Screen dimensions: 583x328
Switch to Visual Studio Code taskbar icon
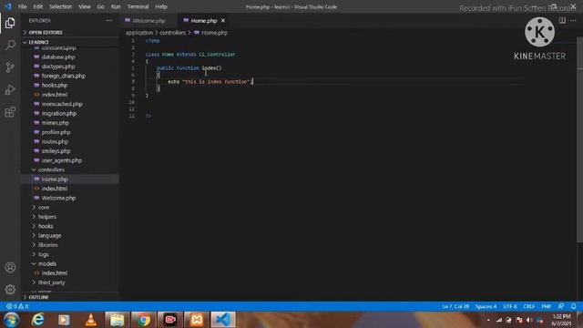click(x=223, y=320)
